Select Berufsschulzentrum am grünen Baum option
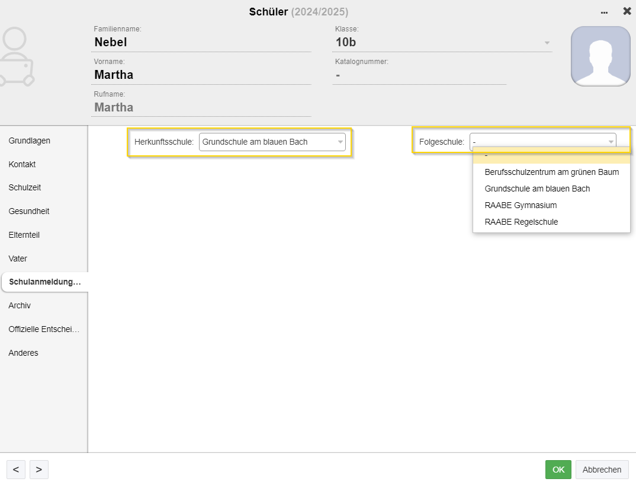The image size is (636, 485). coord(551,172)
